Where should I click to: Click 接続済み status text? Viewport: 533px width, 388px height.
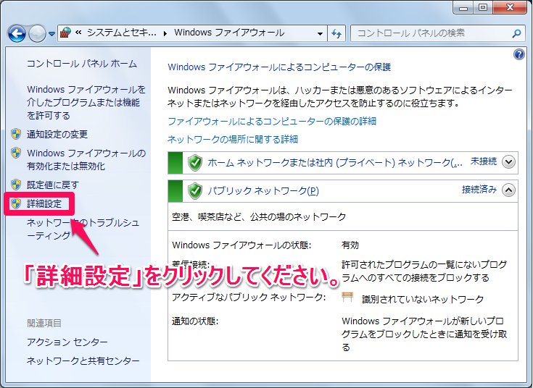tap(479, 190)
